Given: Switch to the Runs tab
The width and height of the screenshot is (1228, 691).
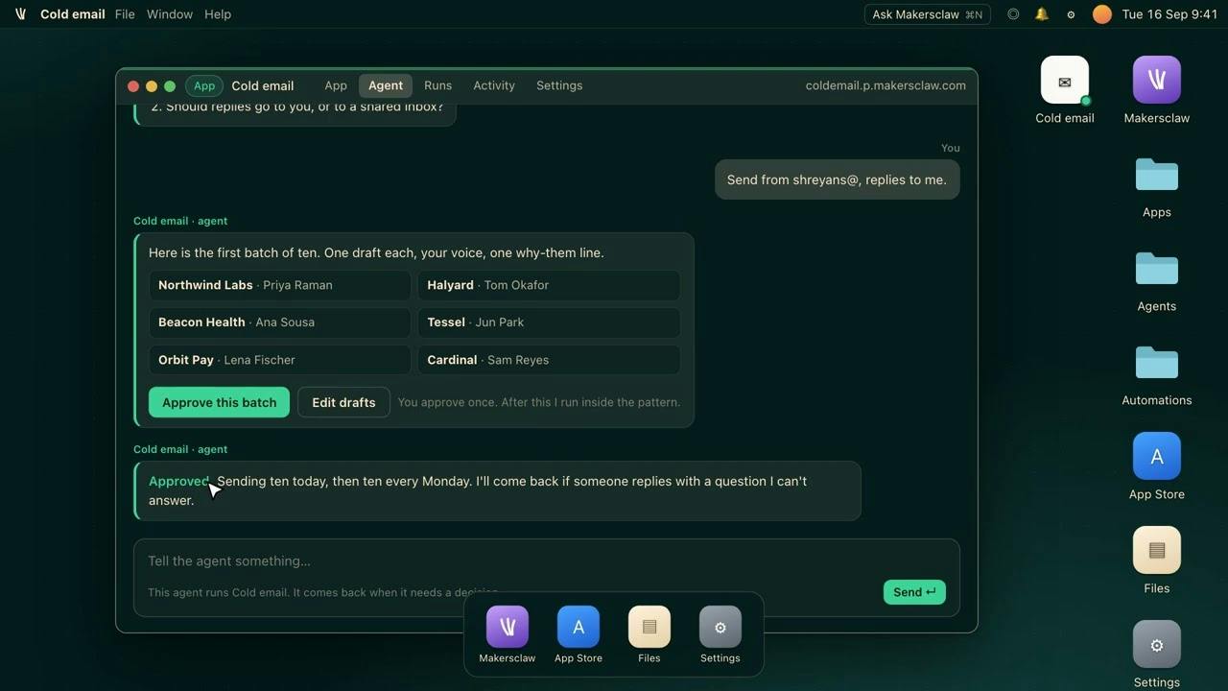Looking at the screenshot, I should (x=437, y=85).
